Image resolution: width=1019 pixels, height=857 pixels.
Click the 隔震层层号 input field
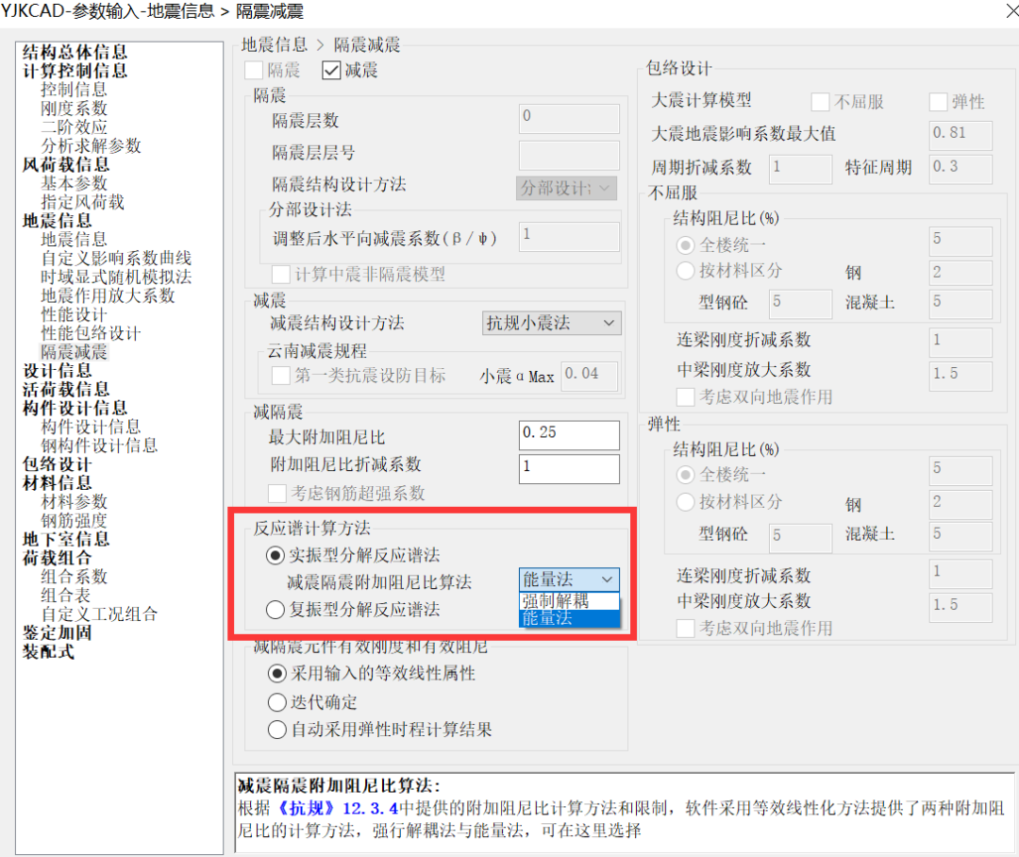[569, 156]
